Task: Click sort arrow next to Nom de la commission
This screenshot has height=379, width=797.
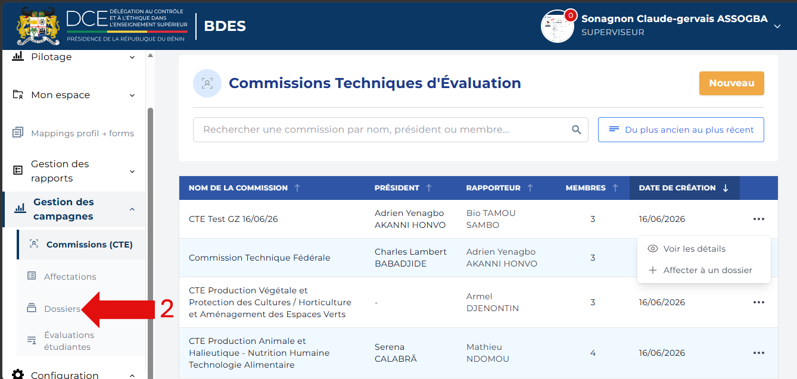Action: [x=297, y=188]
